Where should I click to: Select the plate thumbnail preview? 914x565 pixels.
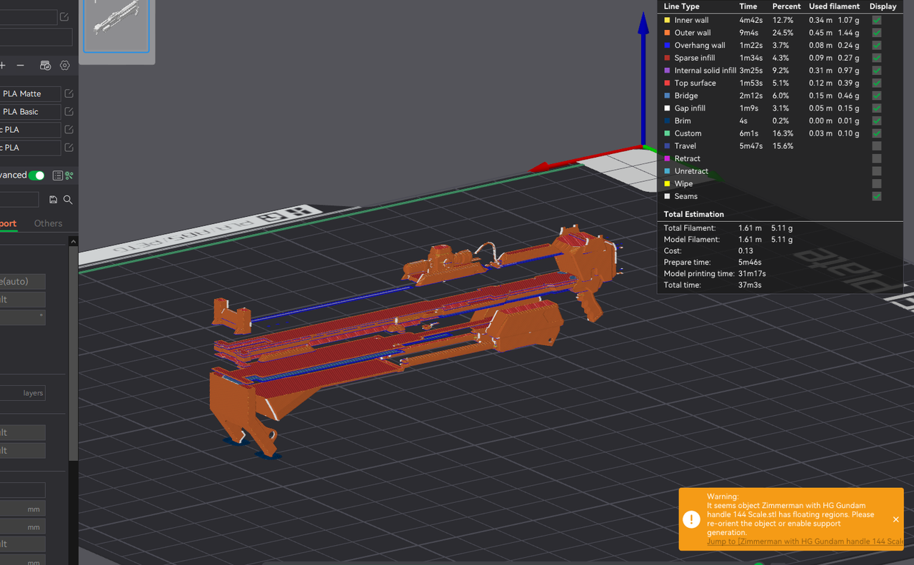116,26
